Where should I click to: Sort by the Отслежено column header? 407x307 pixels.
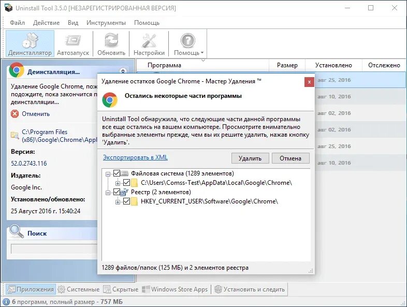click(x=384, y=65)
